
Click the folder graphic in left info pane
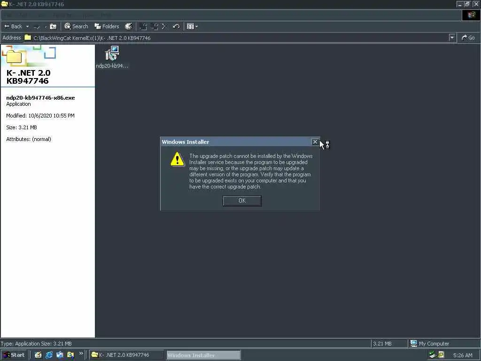pyautogui.click(x=14, y=56)
